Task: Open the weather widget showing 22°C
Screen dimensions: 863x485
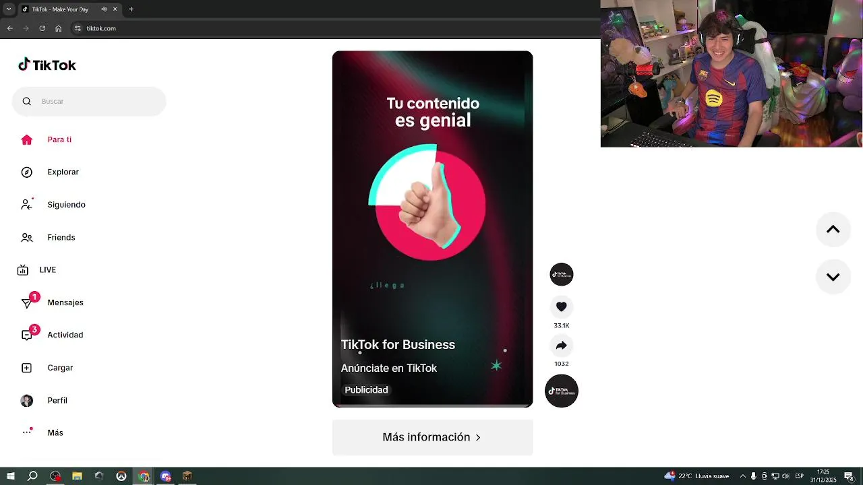Action: click(x=696, y=476)
